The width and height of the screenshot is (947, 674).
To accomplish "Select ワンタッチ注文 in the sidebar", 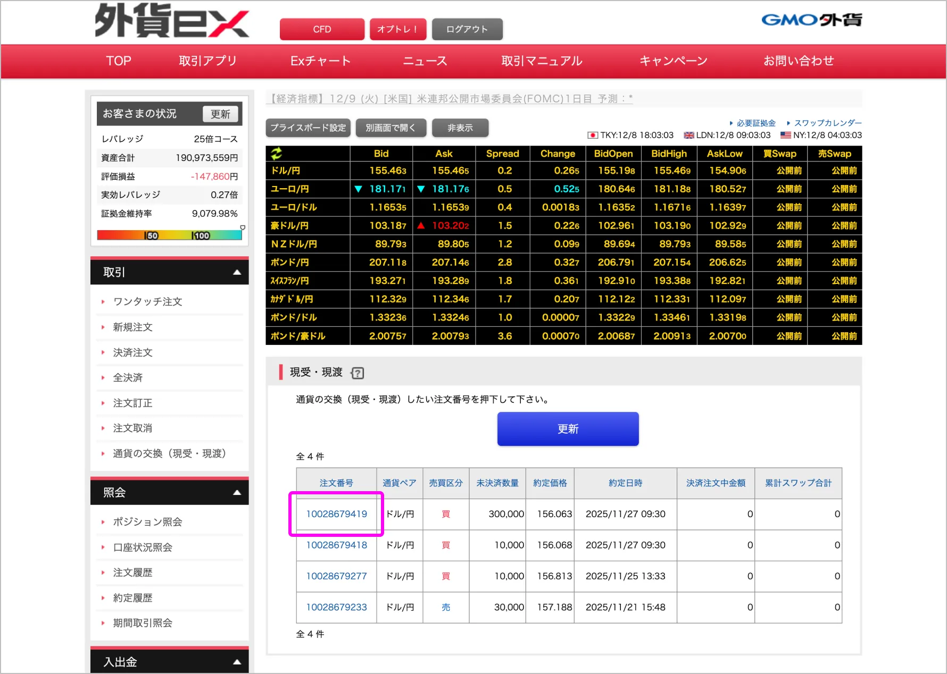I will [x=147, y=301].
